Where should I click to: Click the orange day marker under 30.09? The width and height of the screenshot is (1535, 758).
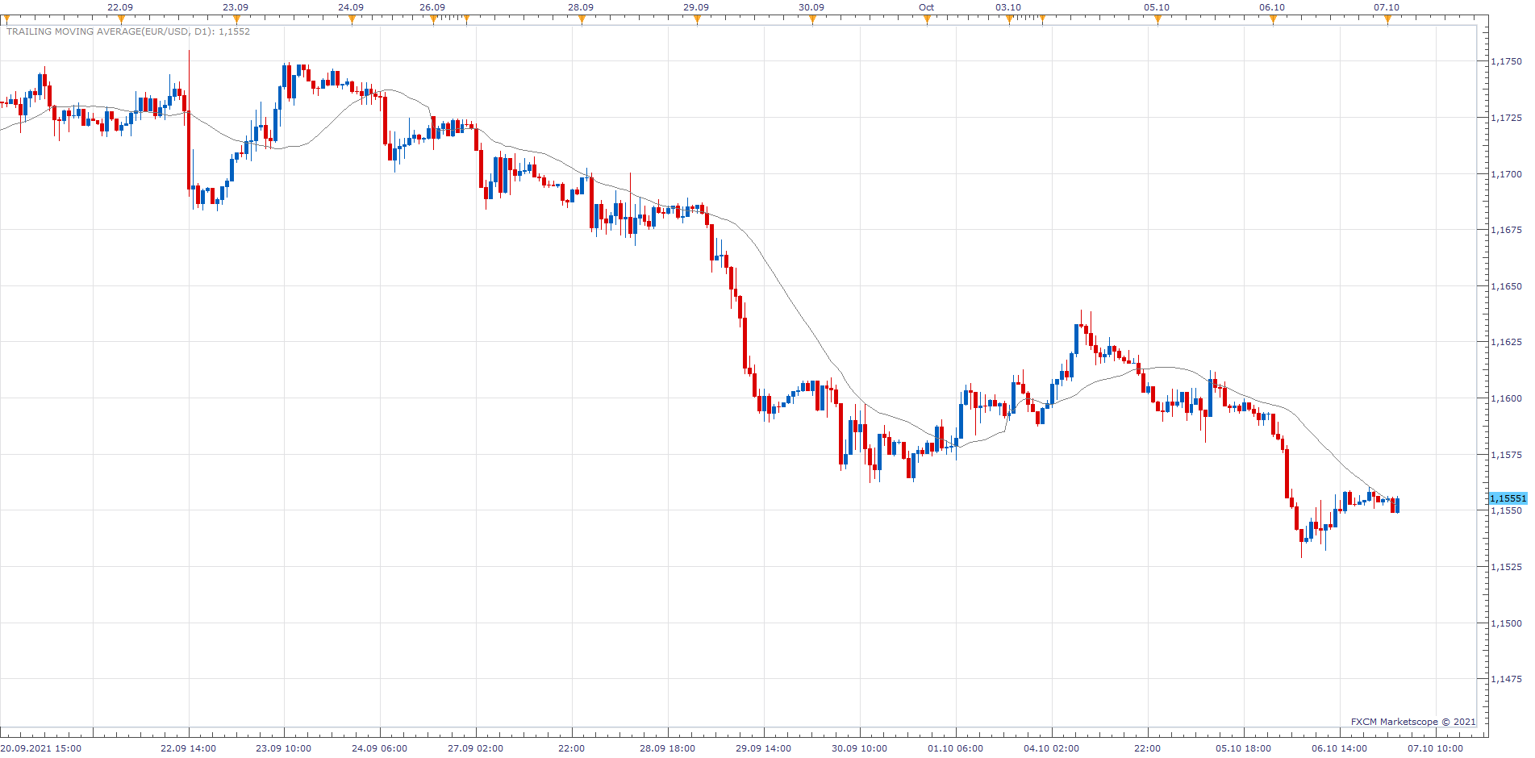click(x=812, y=20)
